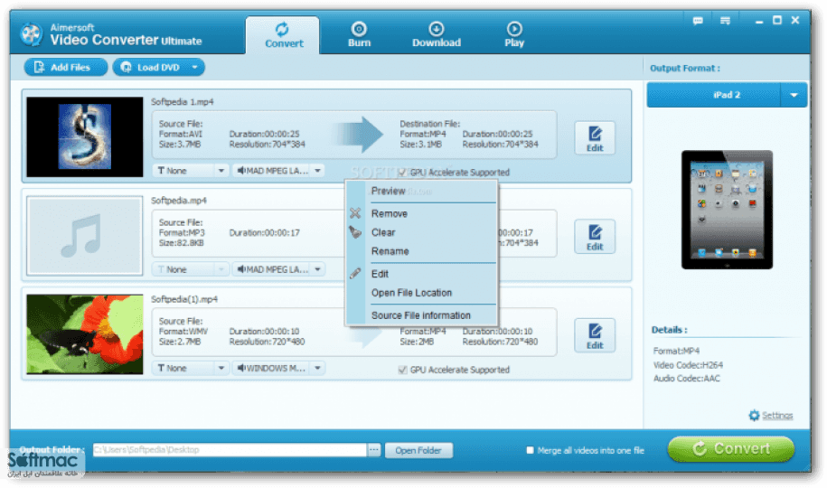827x488 pixels.
Task: Open the Download tab
Action: coord(437,35)
